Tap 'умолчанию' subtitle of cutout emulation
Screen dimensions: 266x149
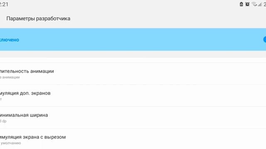tap(10, 143)
